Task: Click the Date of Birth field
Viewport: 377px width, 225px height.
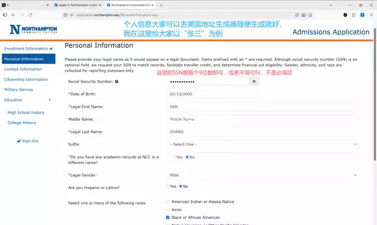Action: tap(213, 94)
